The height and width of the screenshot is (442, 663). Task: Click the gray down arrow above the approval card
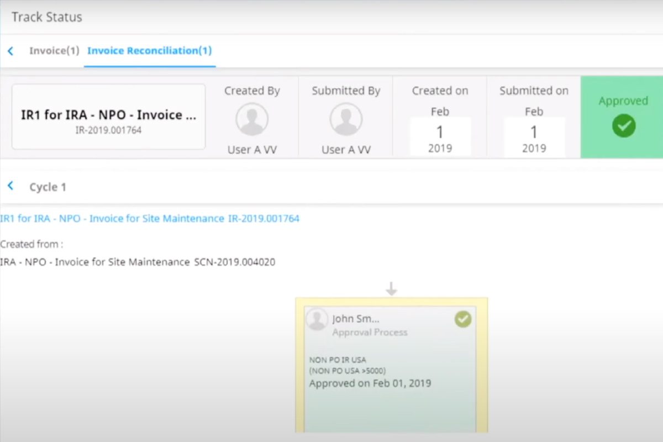point(391,287)
